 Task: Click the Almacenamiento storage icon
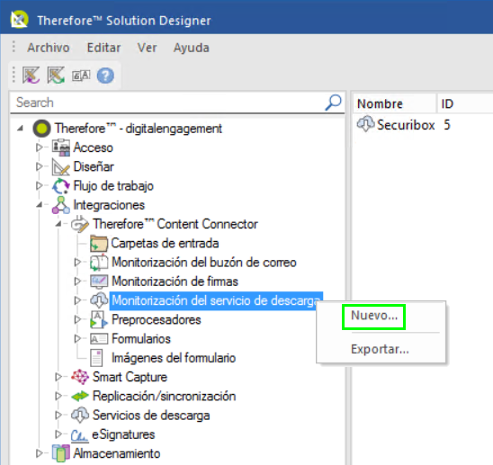pos(60,453)
